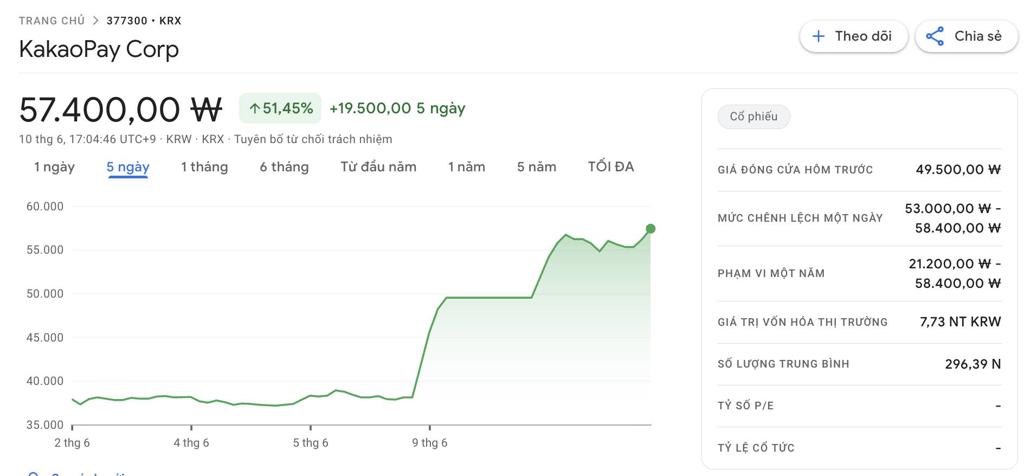1031x476 pixels.
Task: Open the TRANG CHỦ breadcrumb link
Action: 52,21
